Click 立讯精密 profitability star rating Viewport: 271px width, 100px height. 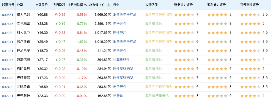tap(217, 24)
